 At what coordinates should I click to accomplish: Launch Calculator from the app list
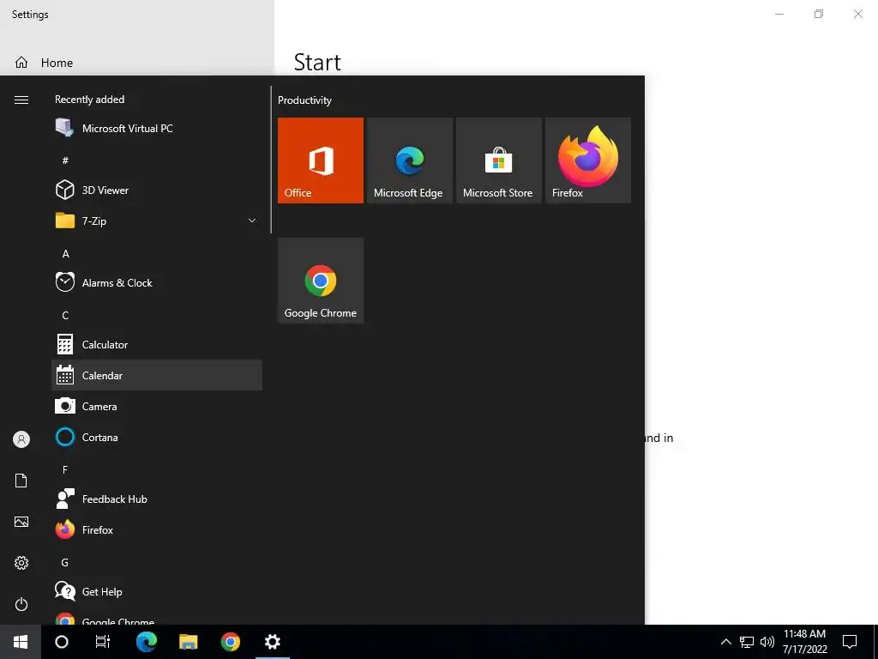tap(157, 345)
